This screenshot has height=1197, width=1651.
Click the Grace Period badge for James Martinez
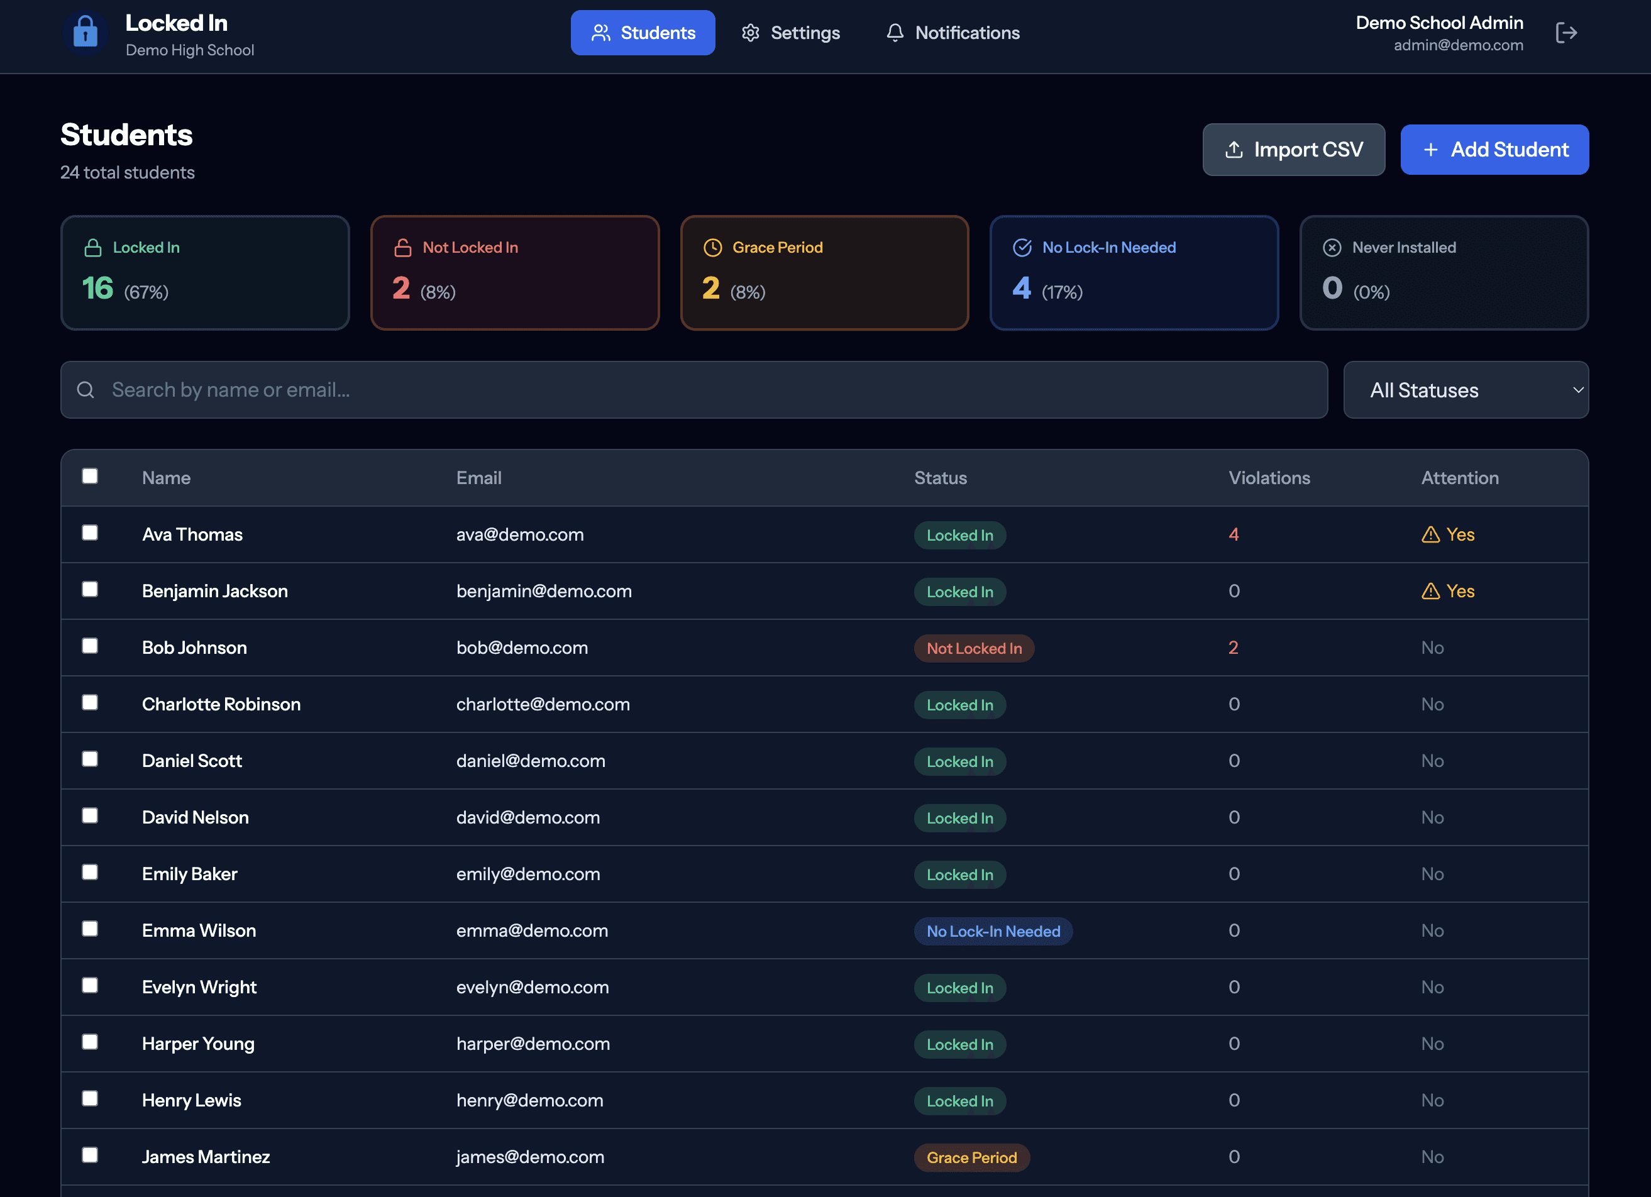pos(971,1157)
